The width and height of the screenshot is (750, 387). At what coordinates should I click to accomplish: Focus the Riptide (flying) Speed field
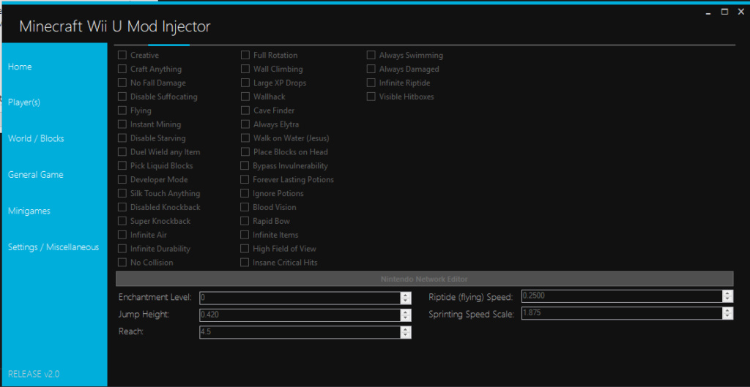pos(622,296)
